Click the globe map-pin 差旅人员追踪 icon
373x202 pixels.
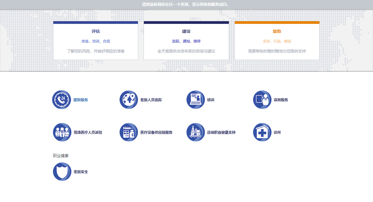coord(129,100)
